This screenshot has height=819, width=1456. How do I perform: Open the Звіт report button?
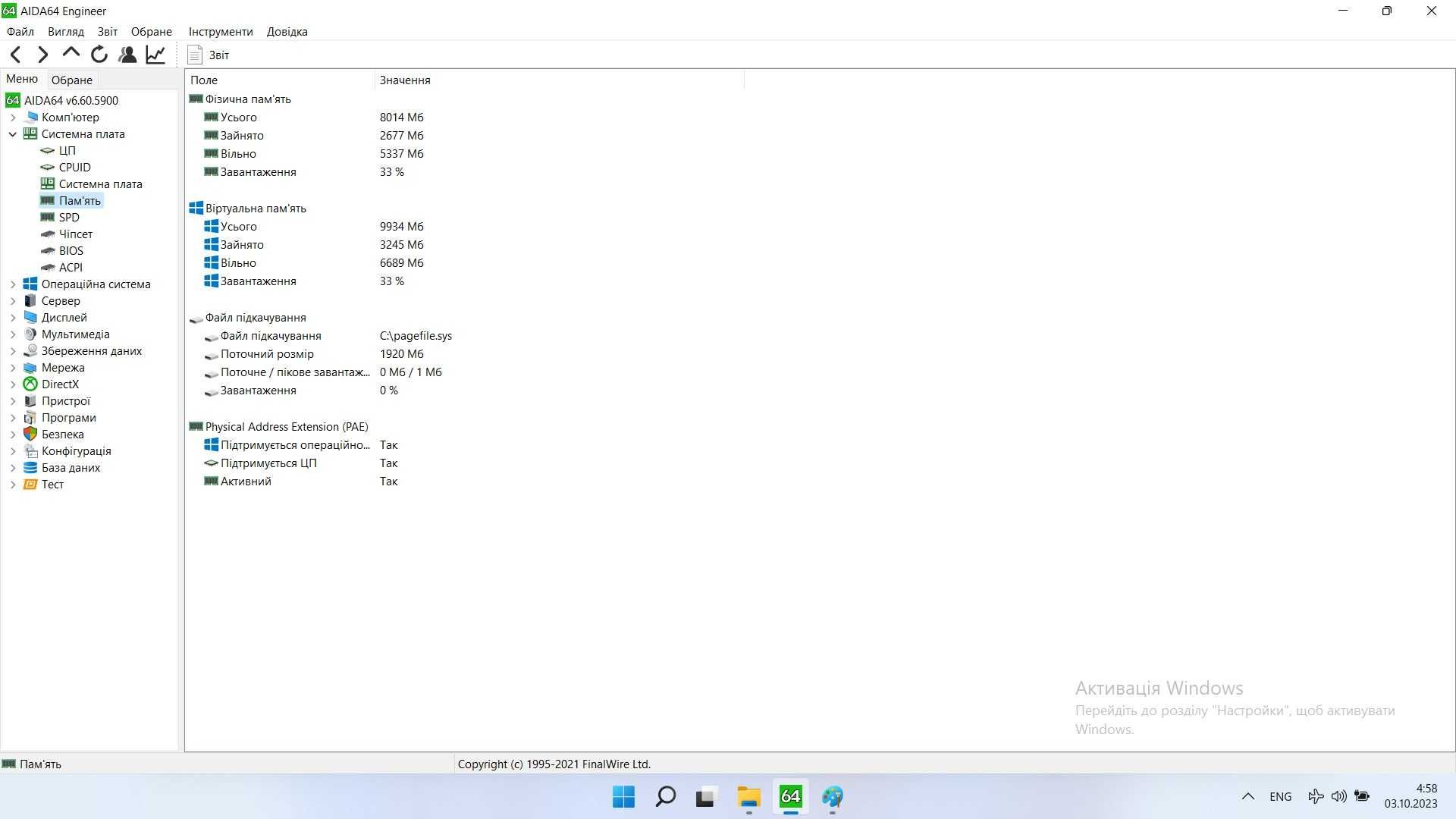(x=209, y=55)
